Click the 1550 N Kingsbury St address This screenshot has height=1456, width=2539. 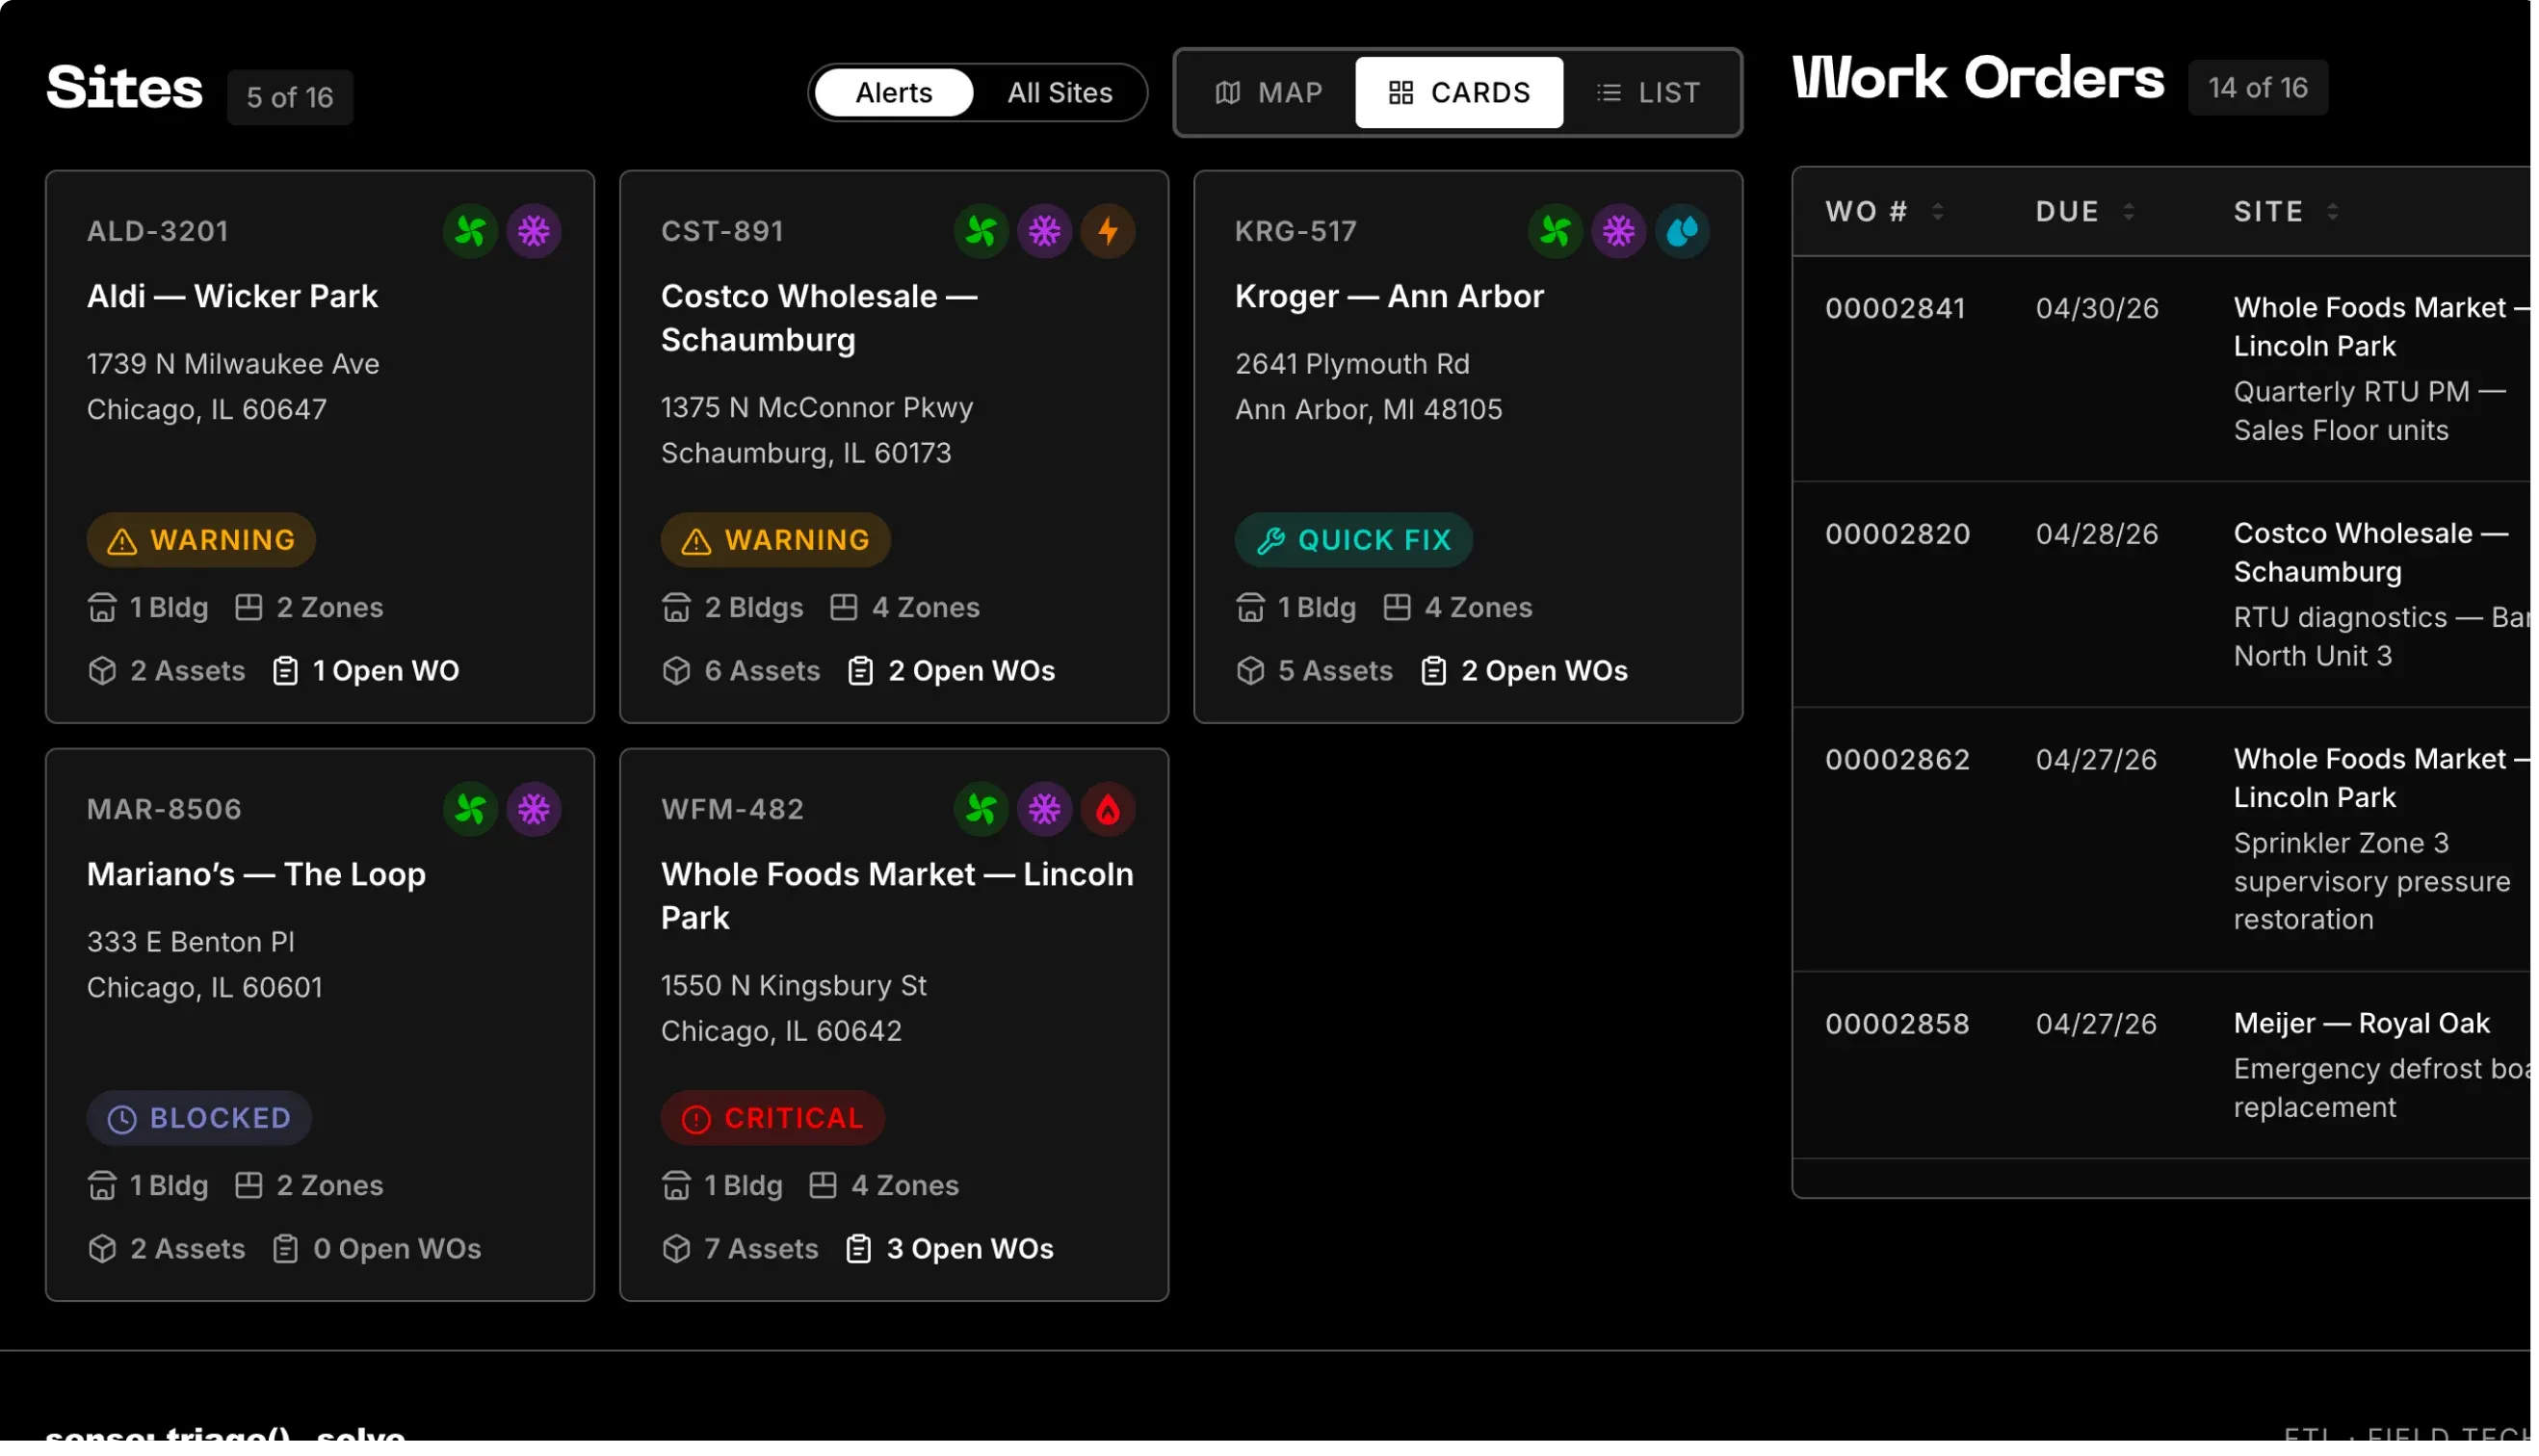coord(796,988)
